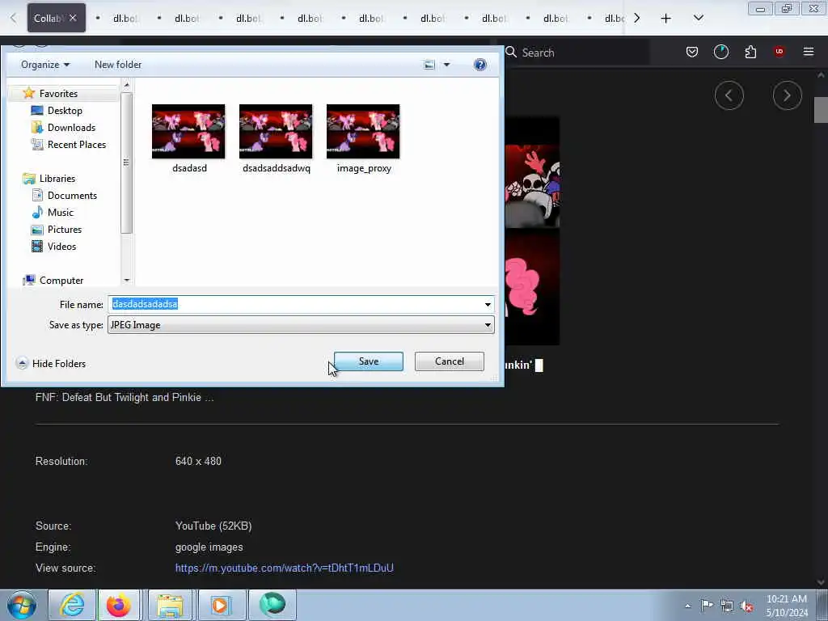Viewport: 828px width, 621px height.
Task: Click the 640 x 480 resolution value
Action: (198, 461)
